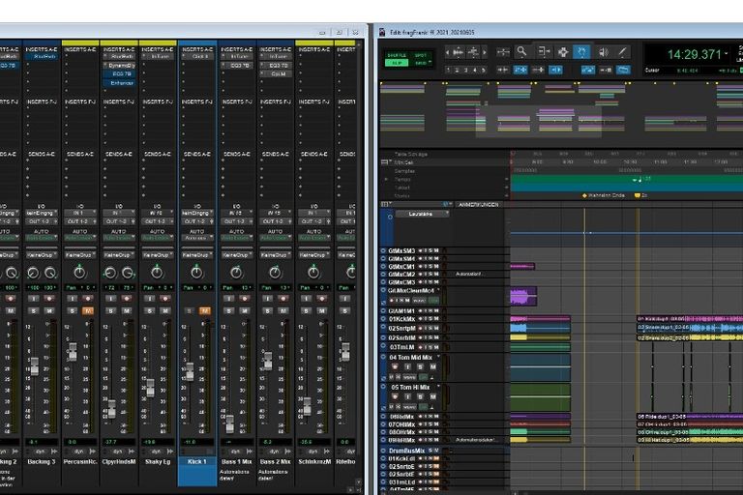
Task: Select DrumBusMix track in Edit window
Action: tap(406, 451)
